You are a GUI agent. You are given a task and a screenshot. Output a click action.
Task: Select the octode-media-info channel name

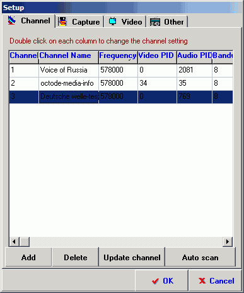[69, 83]
